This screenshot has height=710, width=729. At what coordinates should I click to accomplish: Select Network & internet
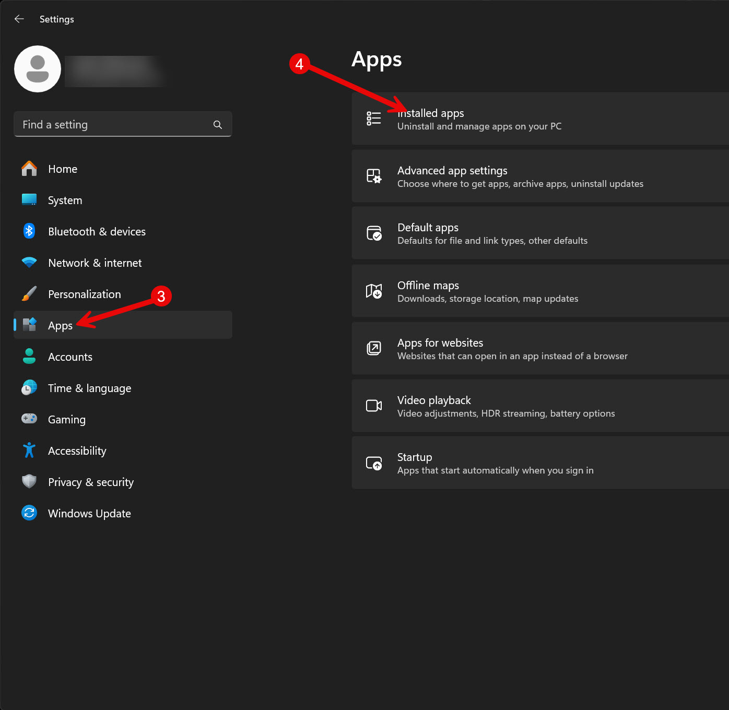tap(123, 263)
